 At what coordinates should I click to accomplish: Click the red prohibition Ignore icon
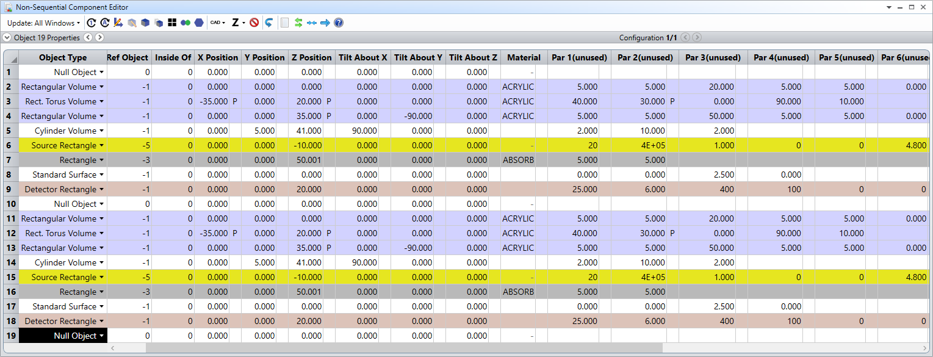coord(254,23)
